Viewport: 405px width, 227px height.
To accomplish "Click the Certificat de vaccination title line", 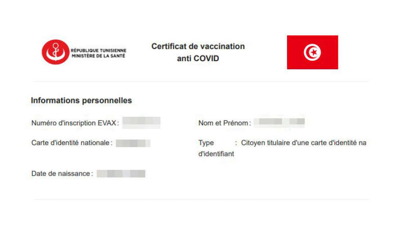I will pyautogui.click(x=198, y=46).
